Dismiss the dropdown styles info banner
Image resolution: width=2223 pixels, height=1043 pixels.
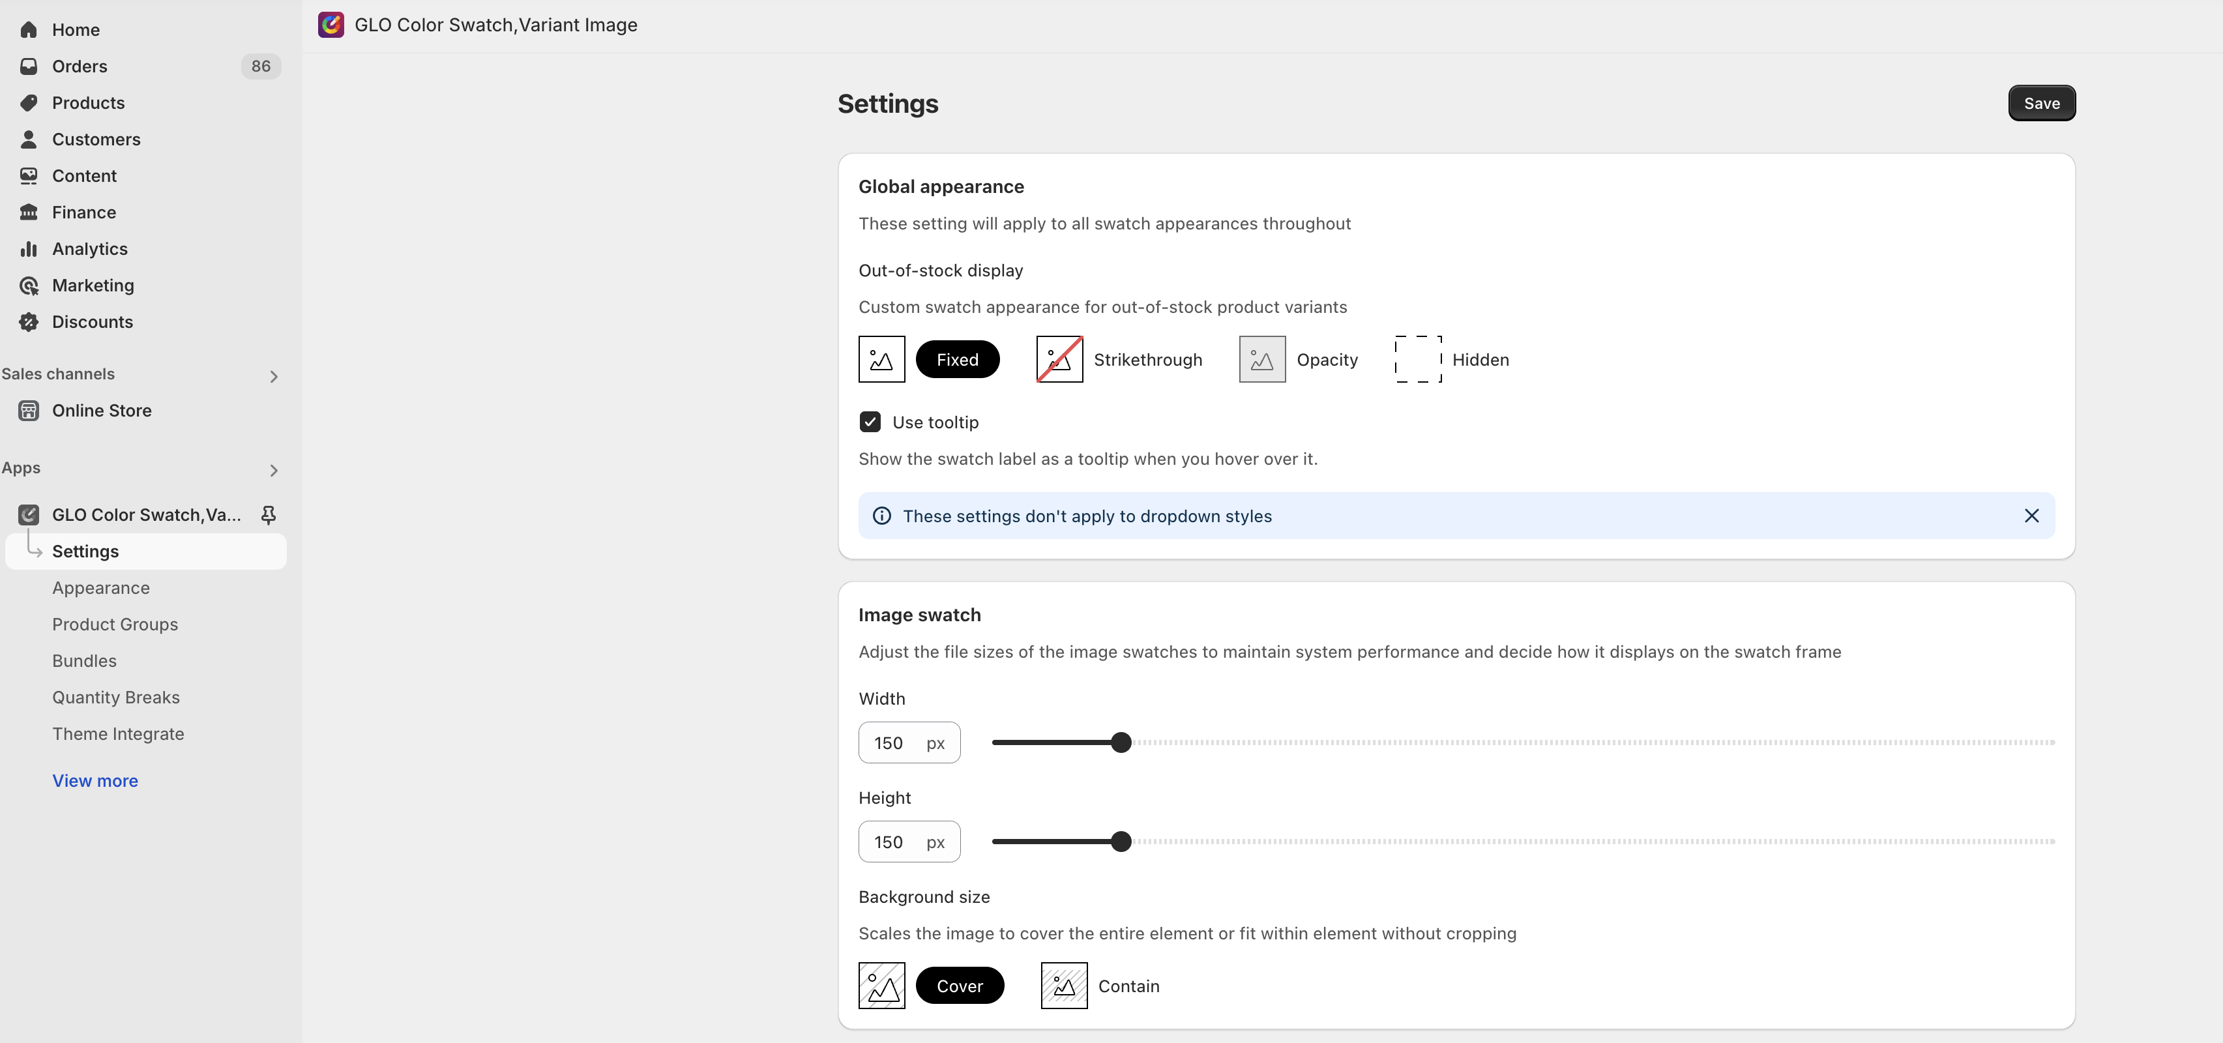click(2031, 516)
